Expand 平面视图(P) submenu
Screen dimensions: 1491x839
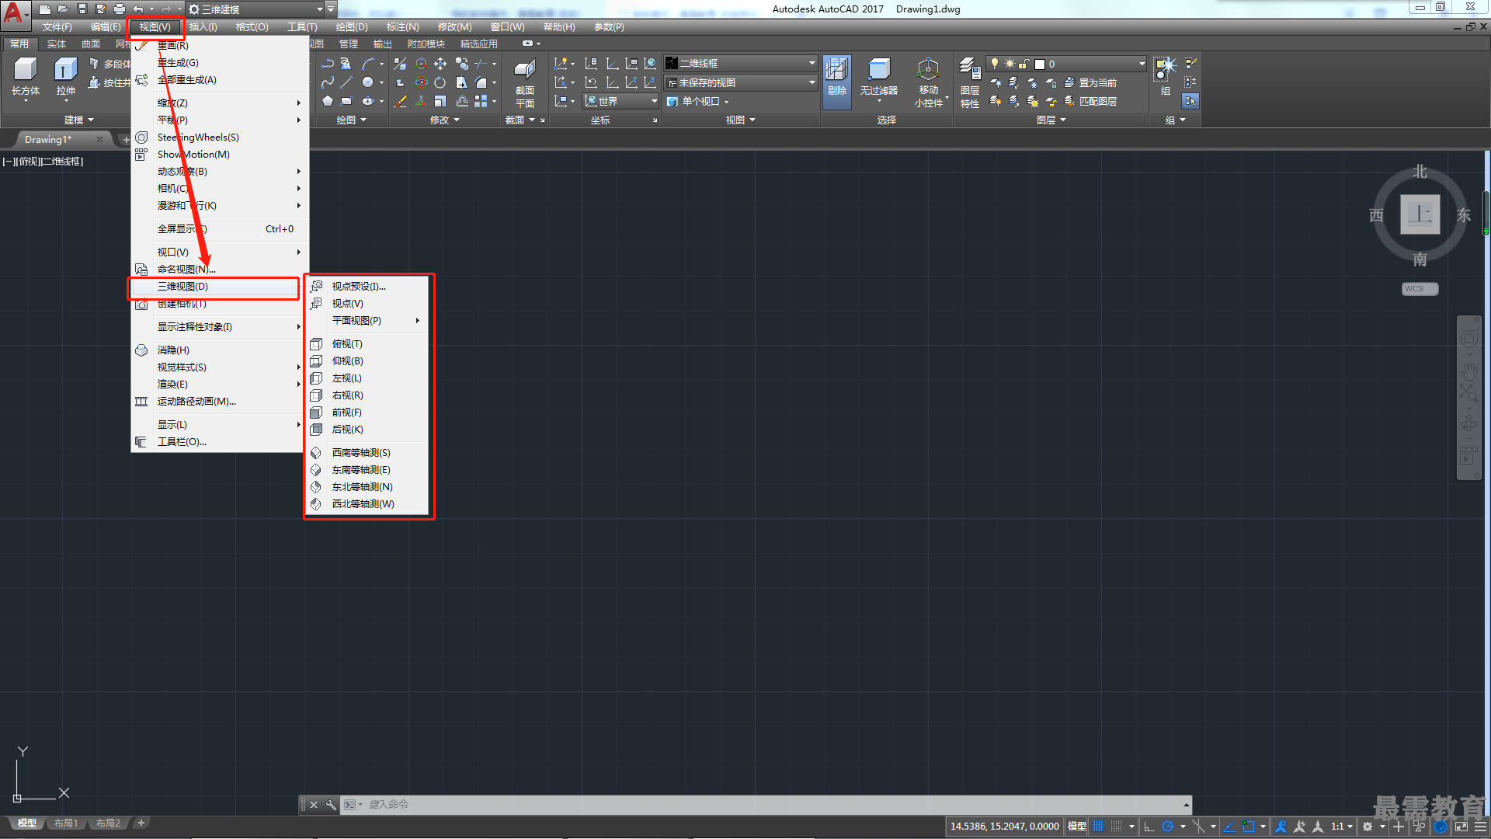click(x=368, y=320)
